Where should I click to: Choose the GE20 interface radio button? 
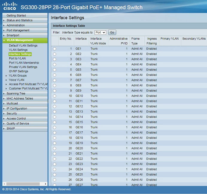pyautogui.click(x=54, y=148)
